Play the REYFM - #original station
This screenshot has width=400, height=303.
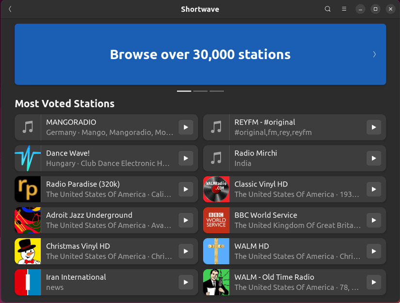tap(374, 128)
